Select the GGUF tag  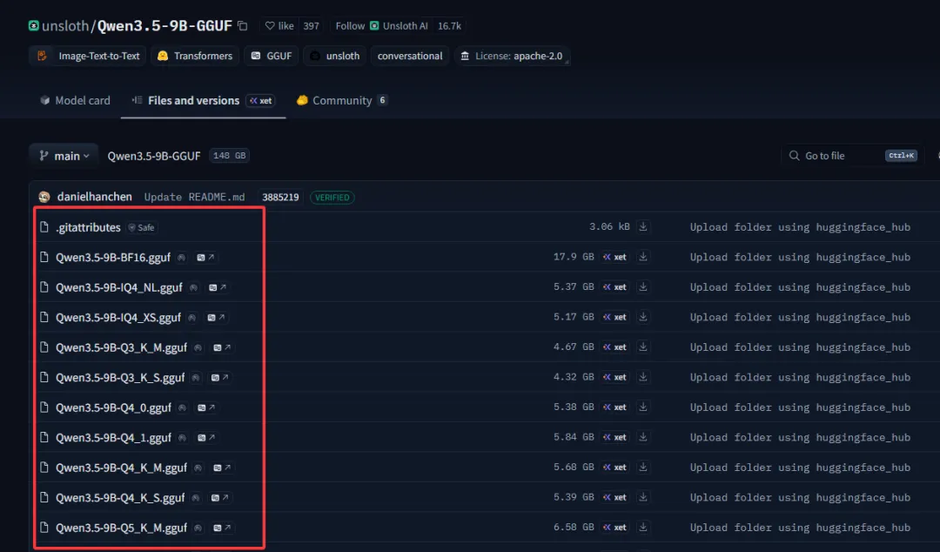click(271, 56)
